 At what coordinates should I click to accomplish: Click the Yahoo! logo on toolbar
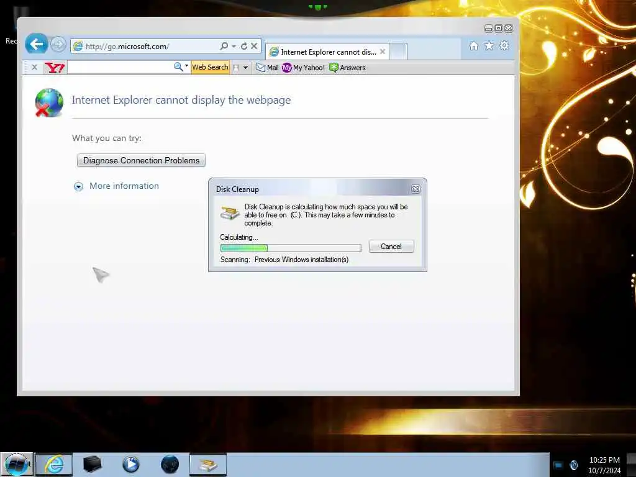(55, 67)
